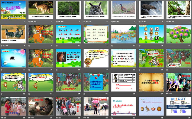Click the transition star icon below slide 9

pyautogui.click(x=29, y=46)
